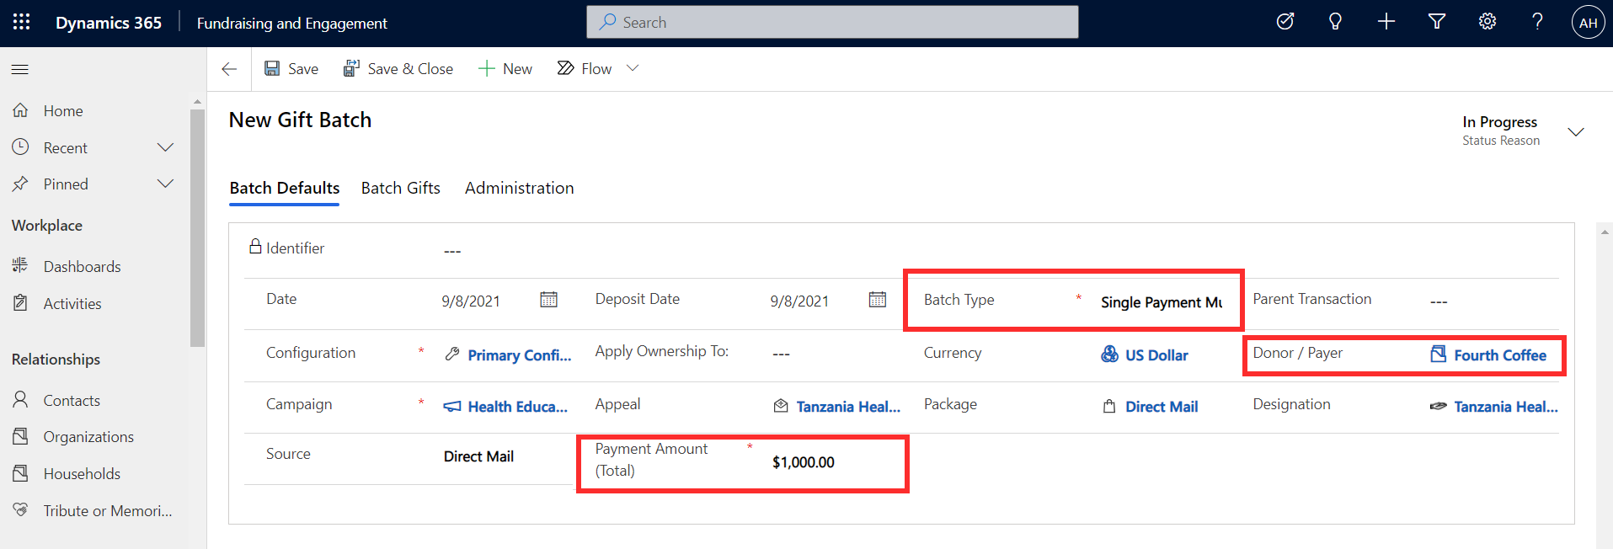Collapse the site map hamburger menu
Viewport: 1613px width, 549px height.
coord(20,69)
